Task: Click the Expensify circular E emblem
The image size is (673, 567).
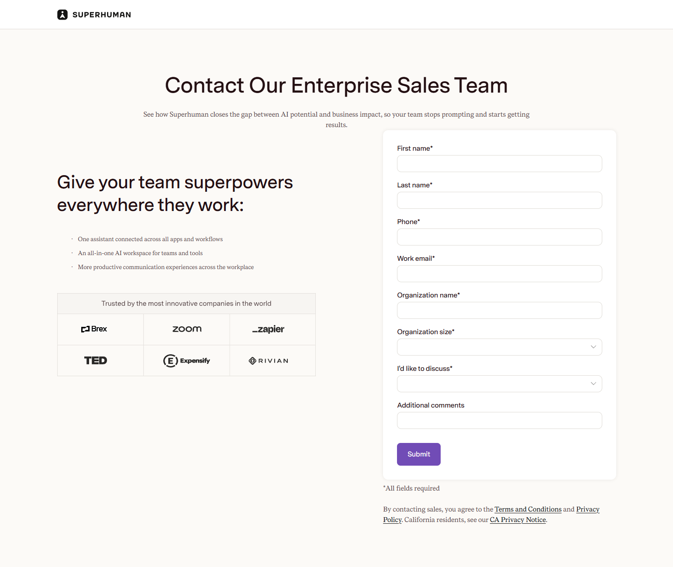Action: click(171, 360)
